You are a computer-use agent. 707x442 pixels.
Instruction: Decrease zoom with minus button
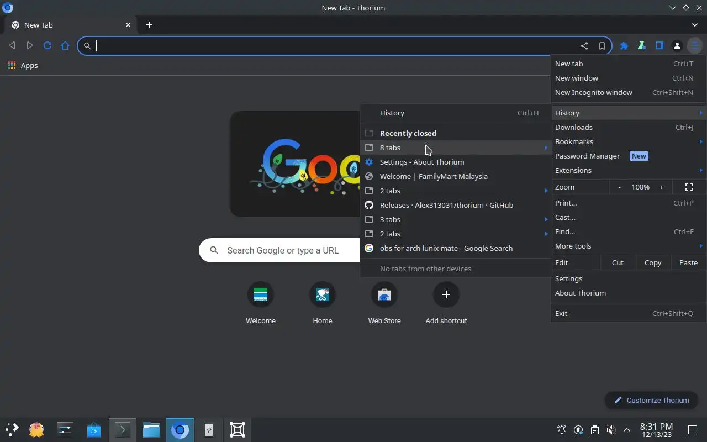coord(619,187)
